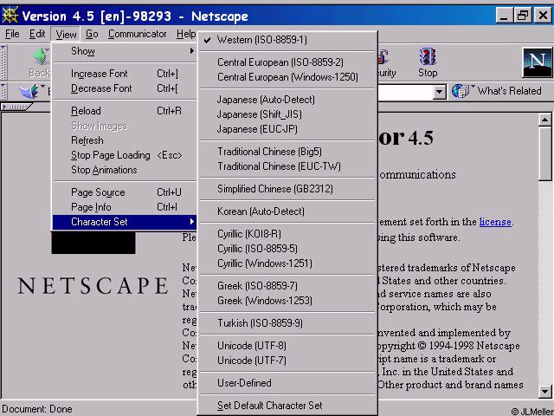
Task: Select checked Western (ISO-8859-1) character set
Action: tap(288, 40)
